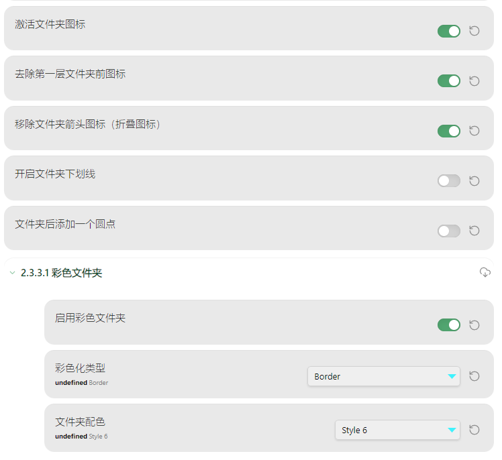
Task: Reset the 文件夹后添加一个圆点 setting
Action: [474, 231]
